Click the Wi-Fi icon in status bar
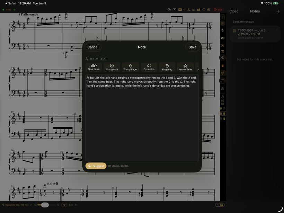Image resolution: width=284 pixels, height=213 pixels. (262, 3)
